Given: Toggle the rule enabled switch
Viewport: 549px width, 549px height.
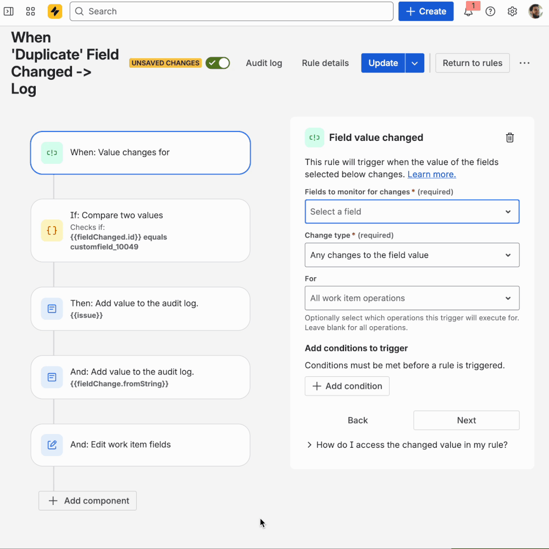Looking at the screenshot, I should coord(218,63).
